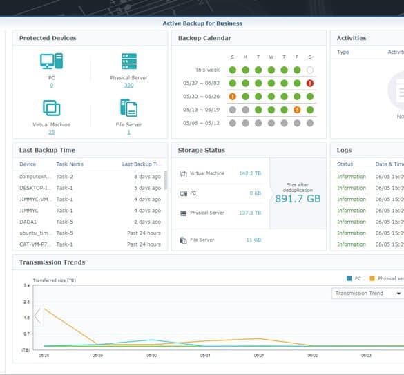Click PC storage icon in Storage Status
The width and height of the screenshot is (404, 375).
[x=183, y=193]
